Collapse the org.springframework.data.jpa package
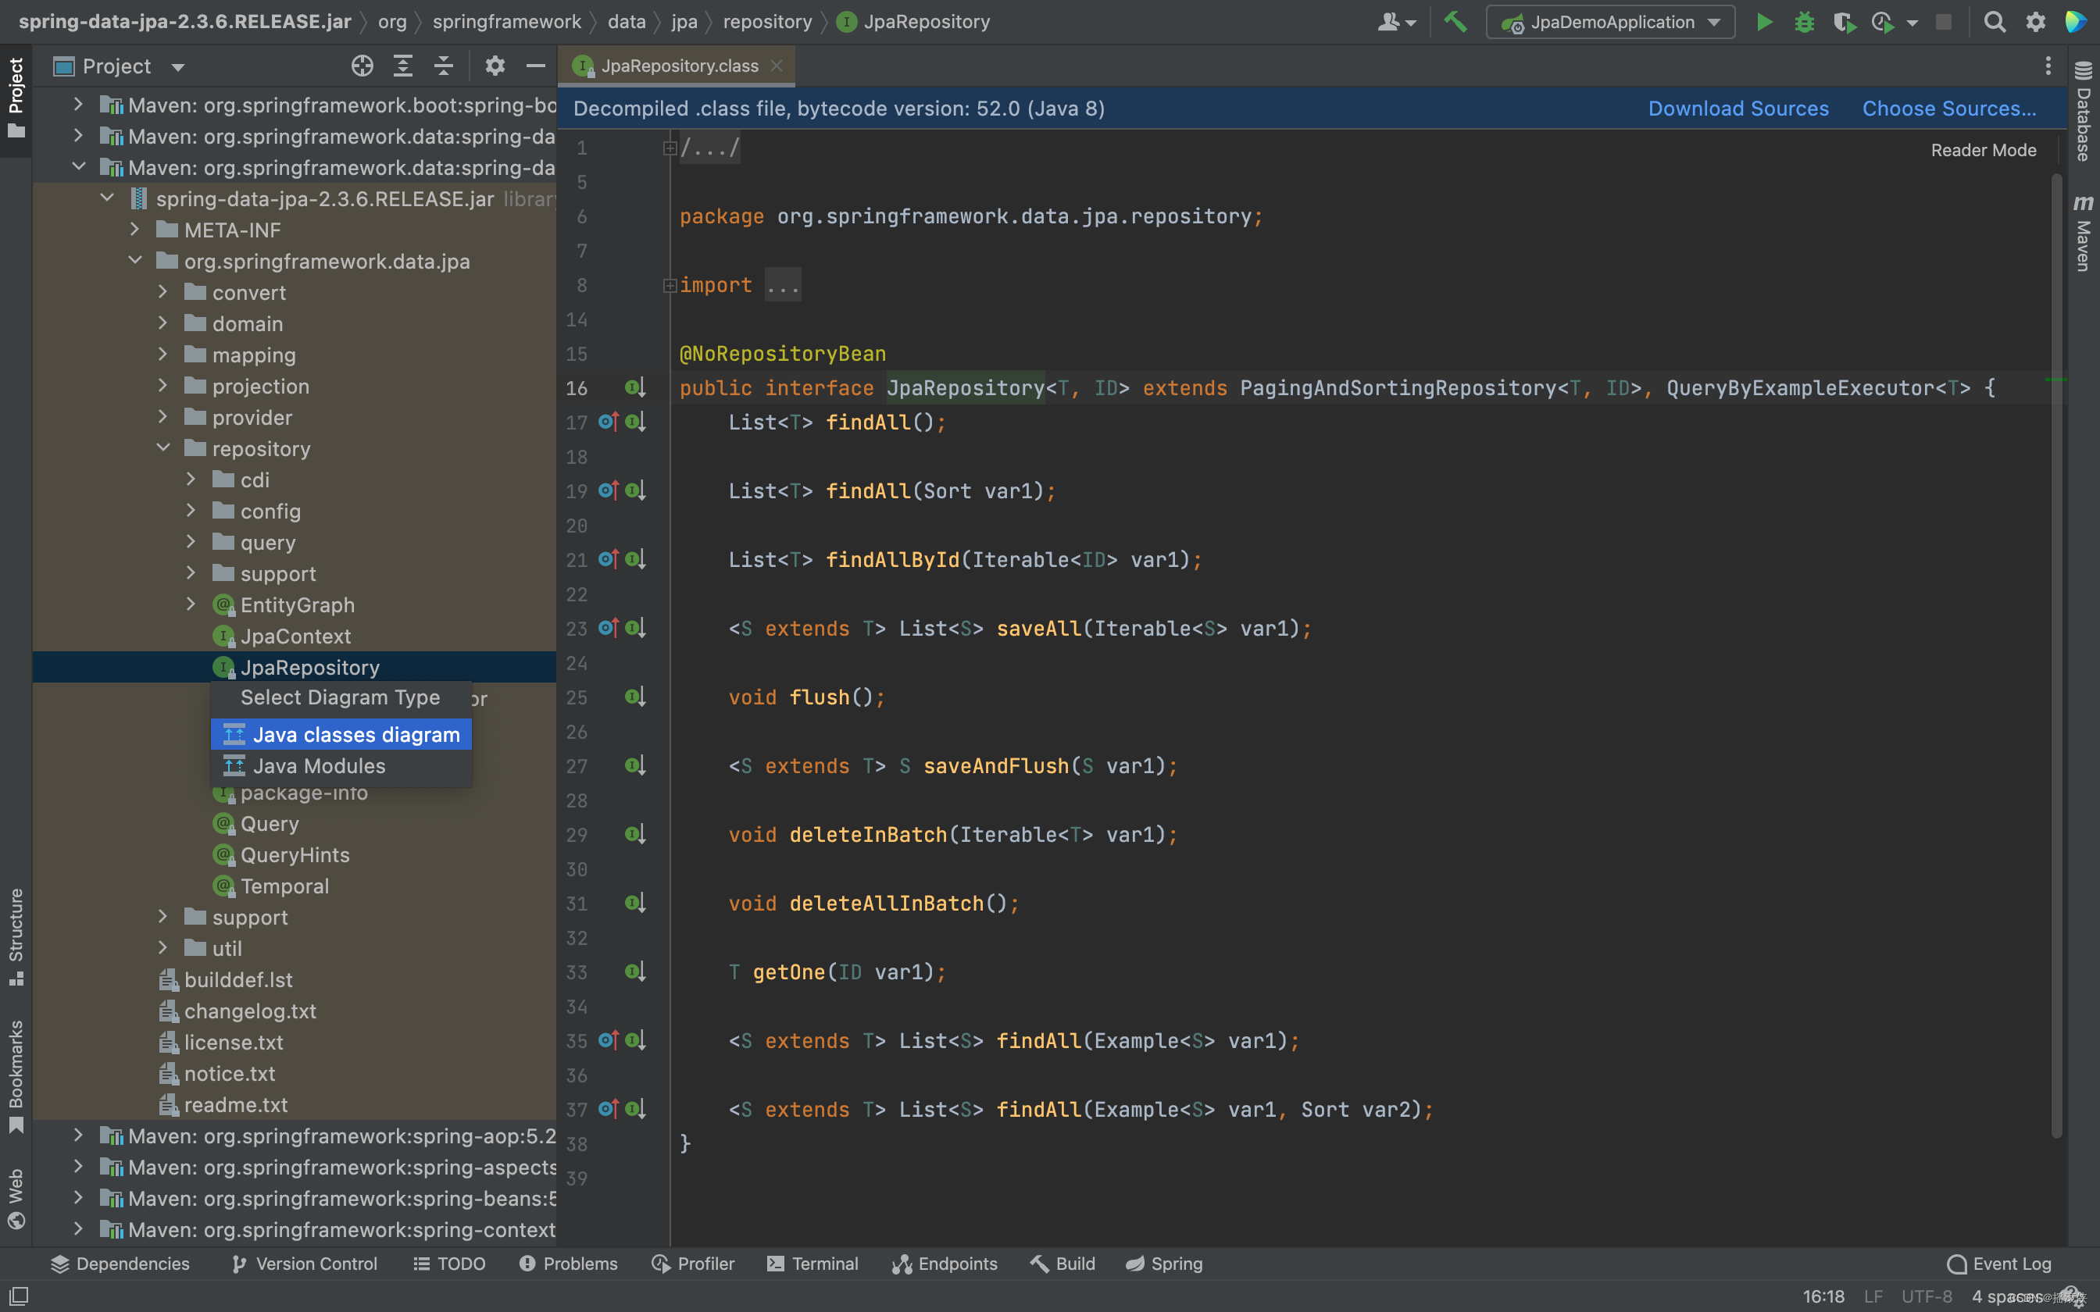Screen dimensions: 2100x1312 click(x=134, y=261)
